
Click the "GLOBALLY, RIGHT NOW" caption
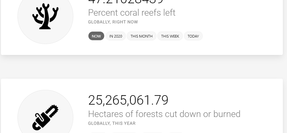[113, 22]
